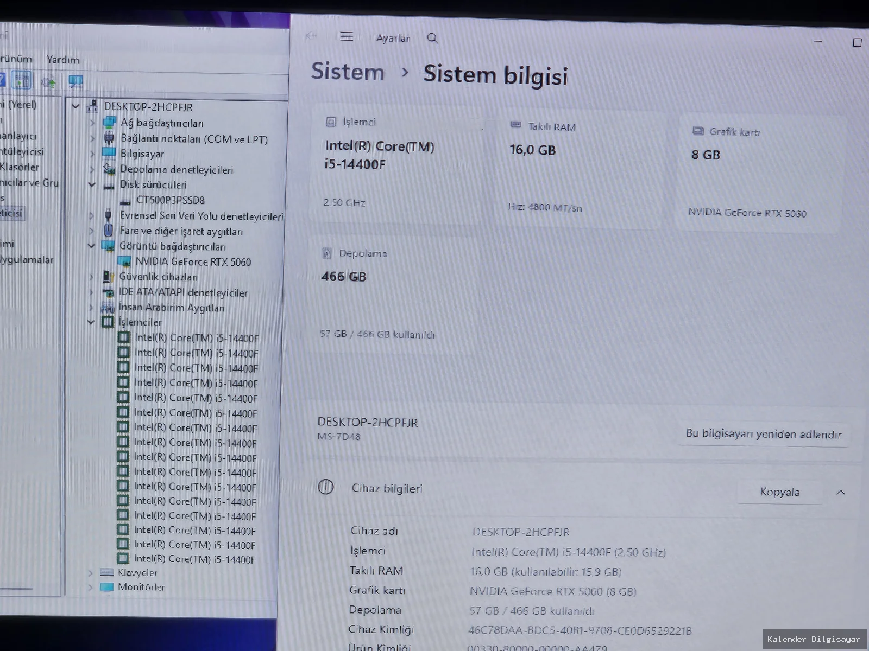Click the Kopyala button
The width and height of the screenshot is (869, 651).
(x=780, y=492)
